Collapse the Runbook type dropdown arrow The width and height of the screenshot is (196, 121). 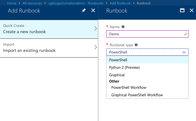click(x=184, y=52)
